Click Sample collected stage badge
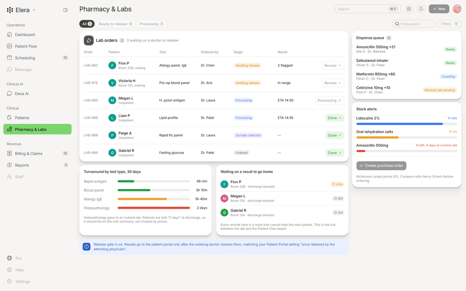 pyautogui.click(x=248, y=135)
